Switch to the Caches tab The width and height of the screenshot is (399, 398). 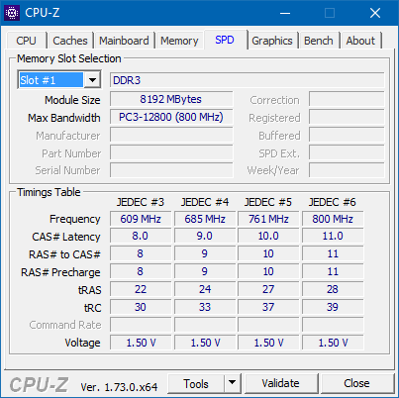point(70,41)
